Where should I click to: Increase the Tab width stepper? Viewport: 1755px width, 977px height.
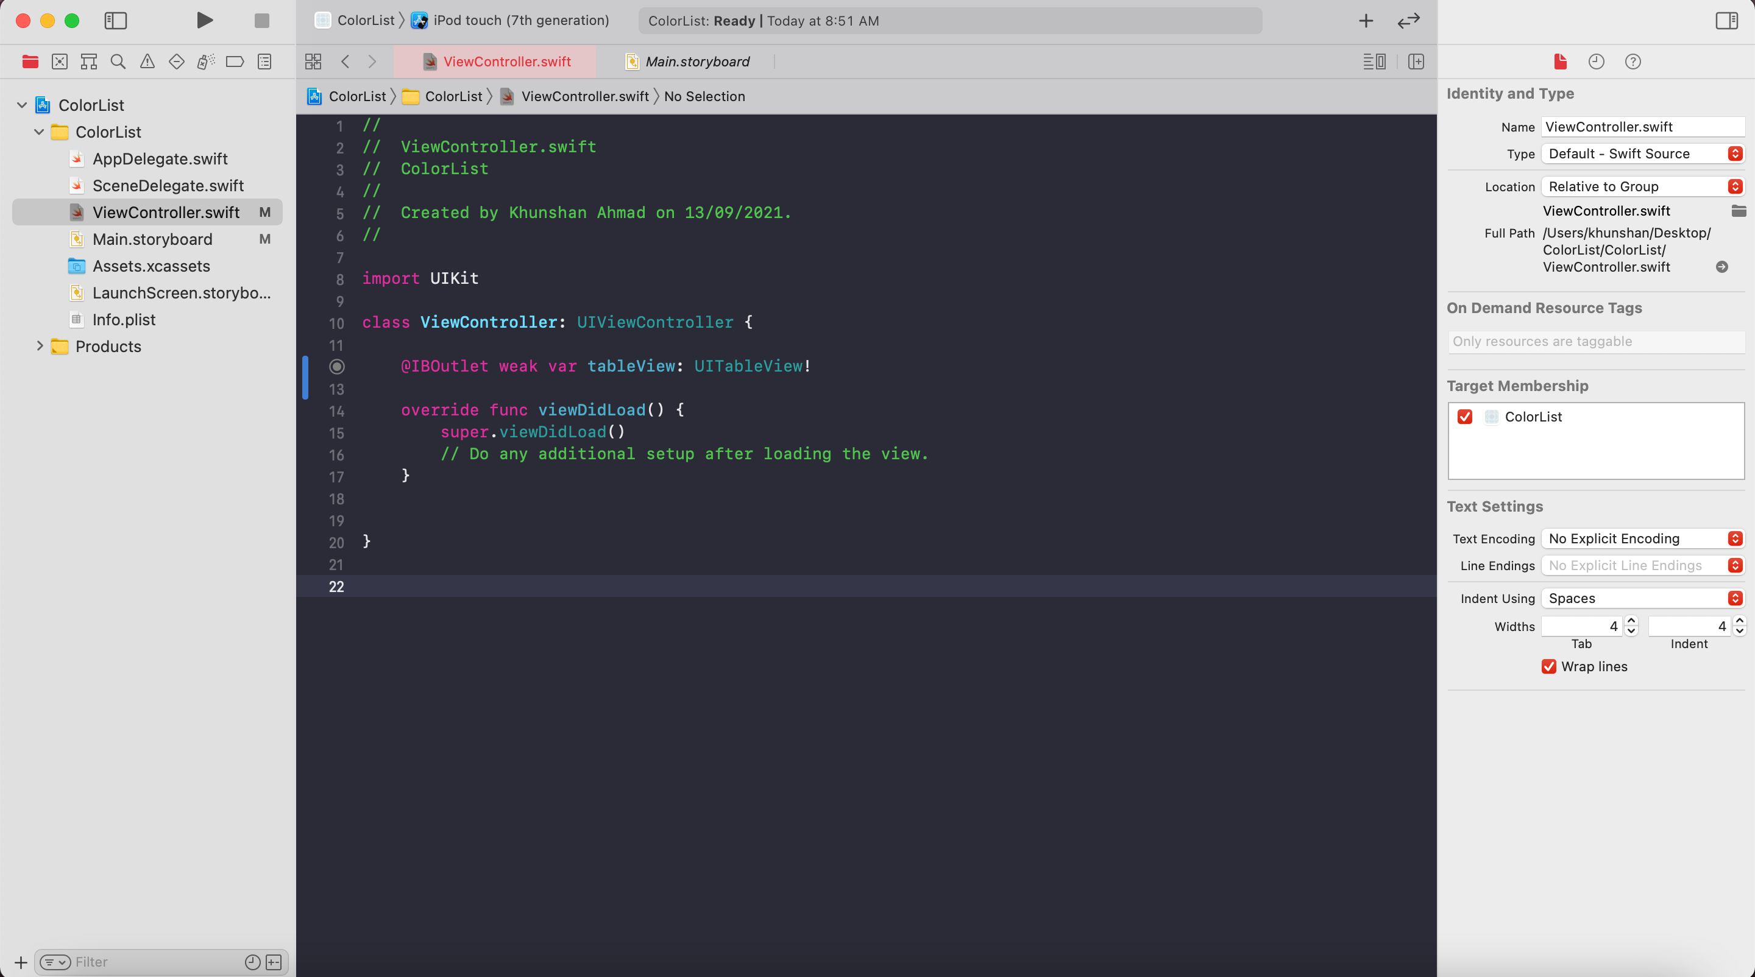(1631, 621)
